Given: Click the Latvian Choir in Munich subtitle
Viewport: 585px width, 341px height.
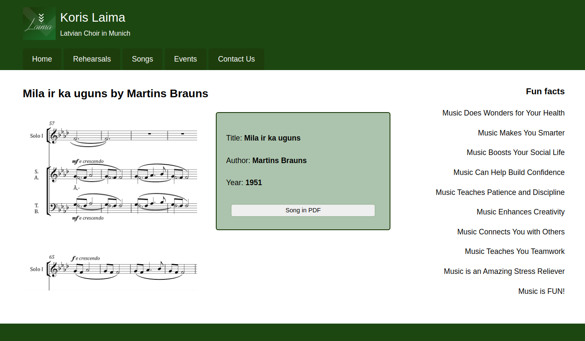Looking at the screenshot, I should click(95, 34).
